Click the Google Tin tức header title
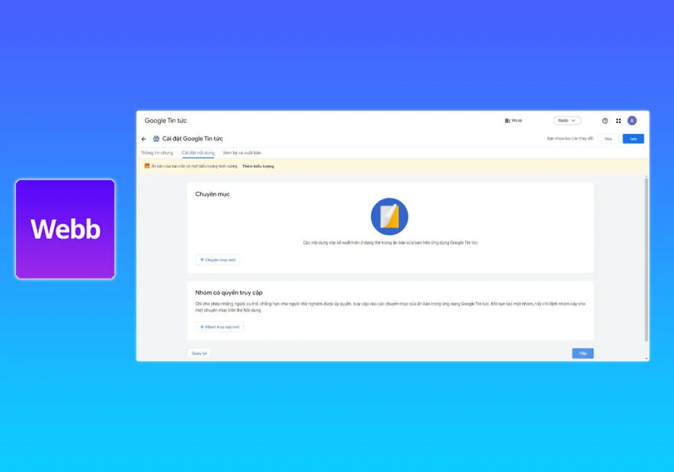Image resolution: width=674 pixels, height=472 pixels. tap(165, 120)
